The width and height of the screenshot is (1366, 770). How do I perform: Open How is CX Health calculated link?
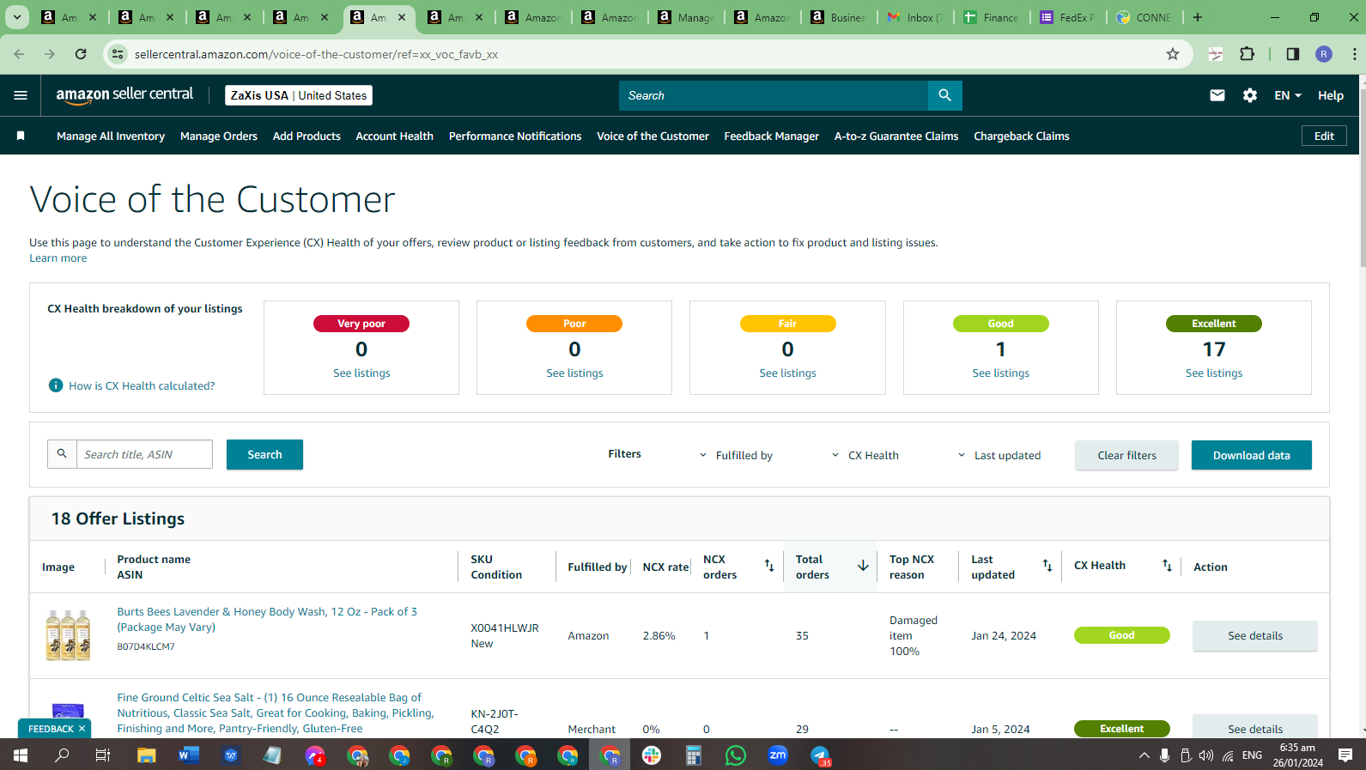click(142, 385)
